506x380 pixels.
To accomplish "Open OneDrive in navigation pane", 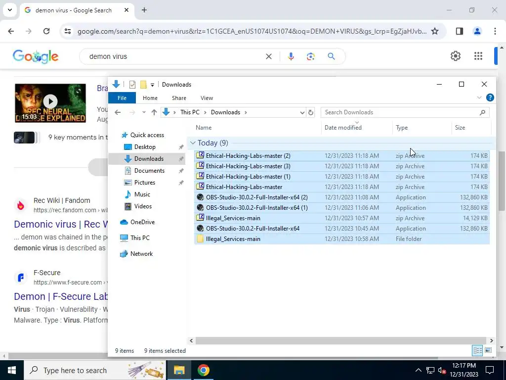I will 142,222.
